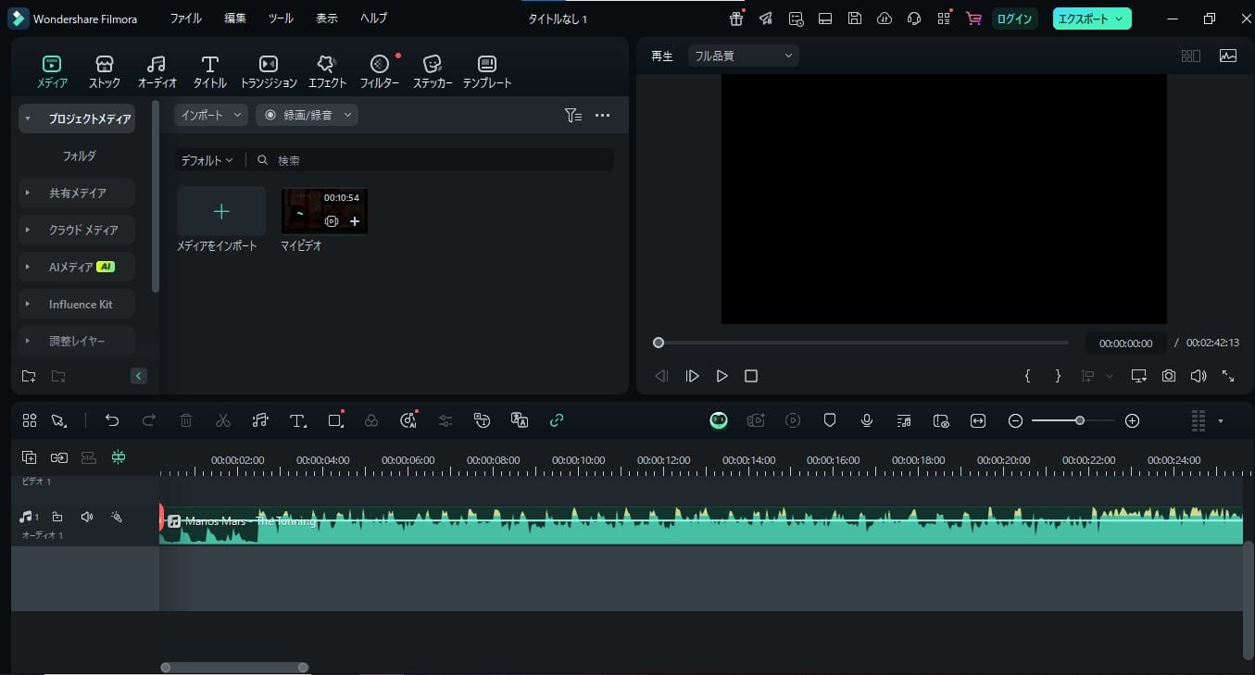Select the crop rectangle tool
Image resolution: width=1255 pixels, height=675 pixels.
[x=335, y=420]
